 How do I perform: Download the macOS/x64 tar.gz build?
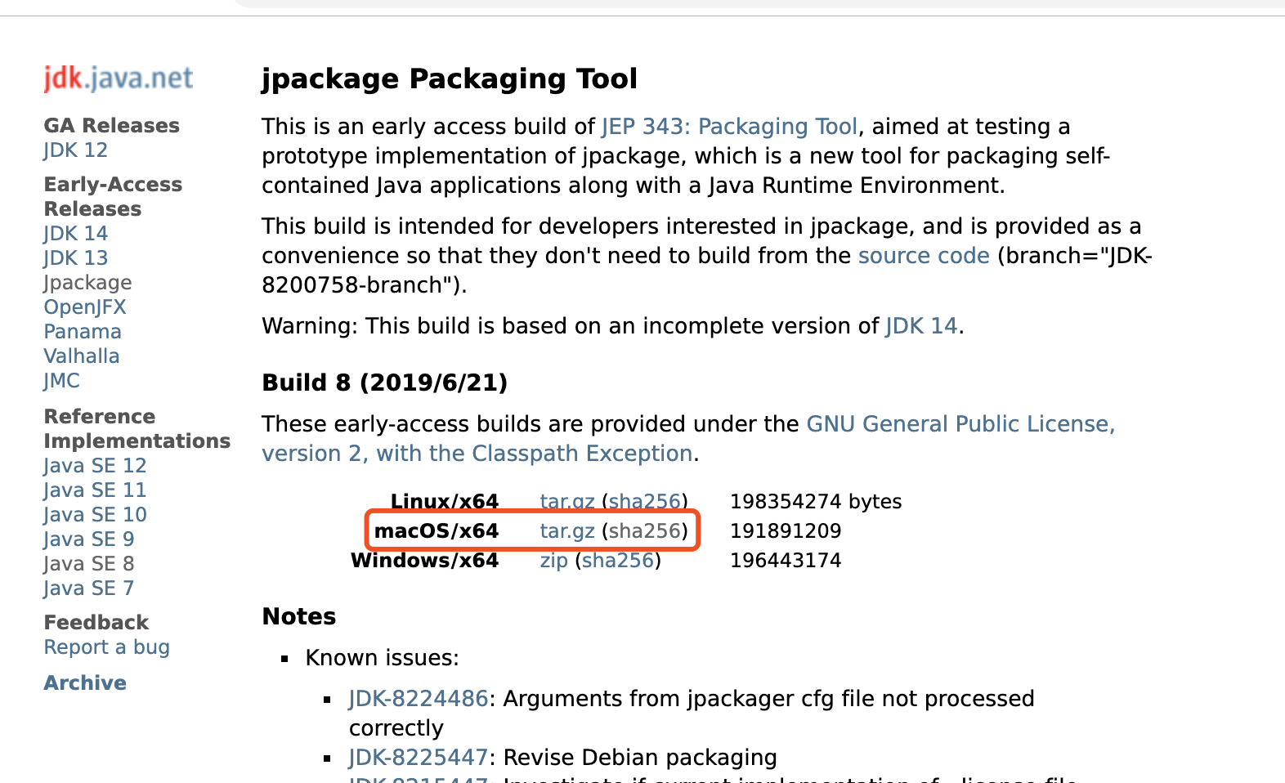[566, 530]
